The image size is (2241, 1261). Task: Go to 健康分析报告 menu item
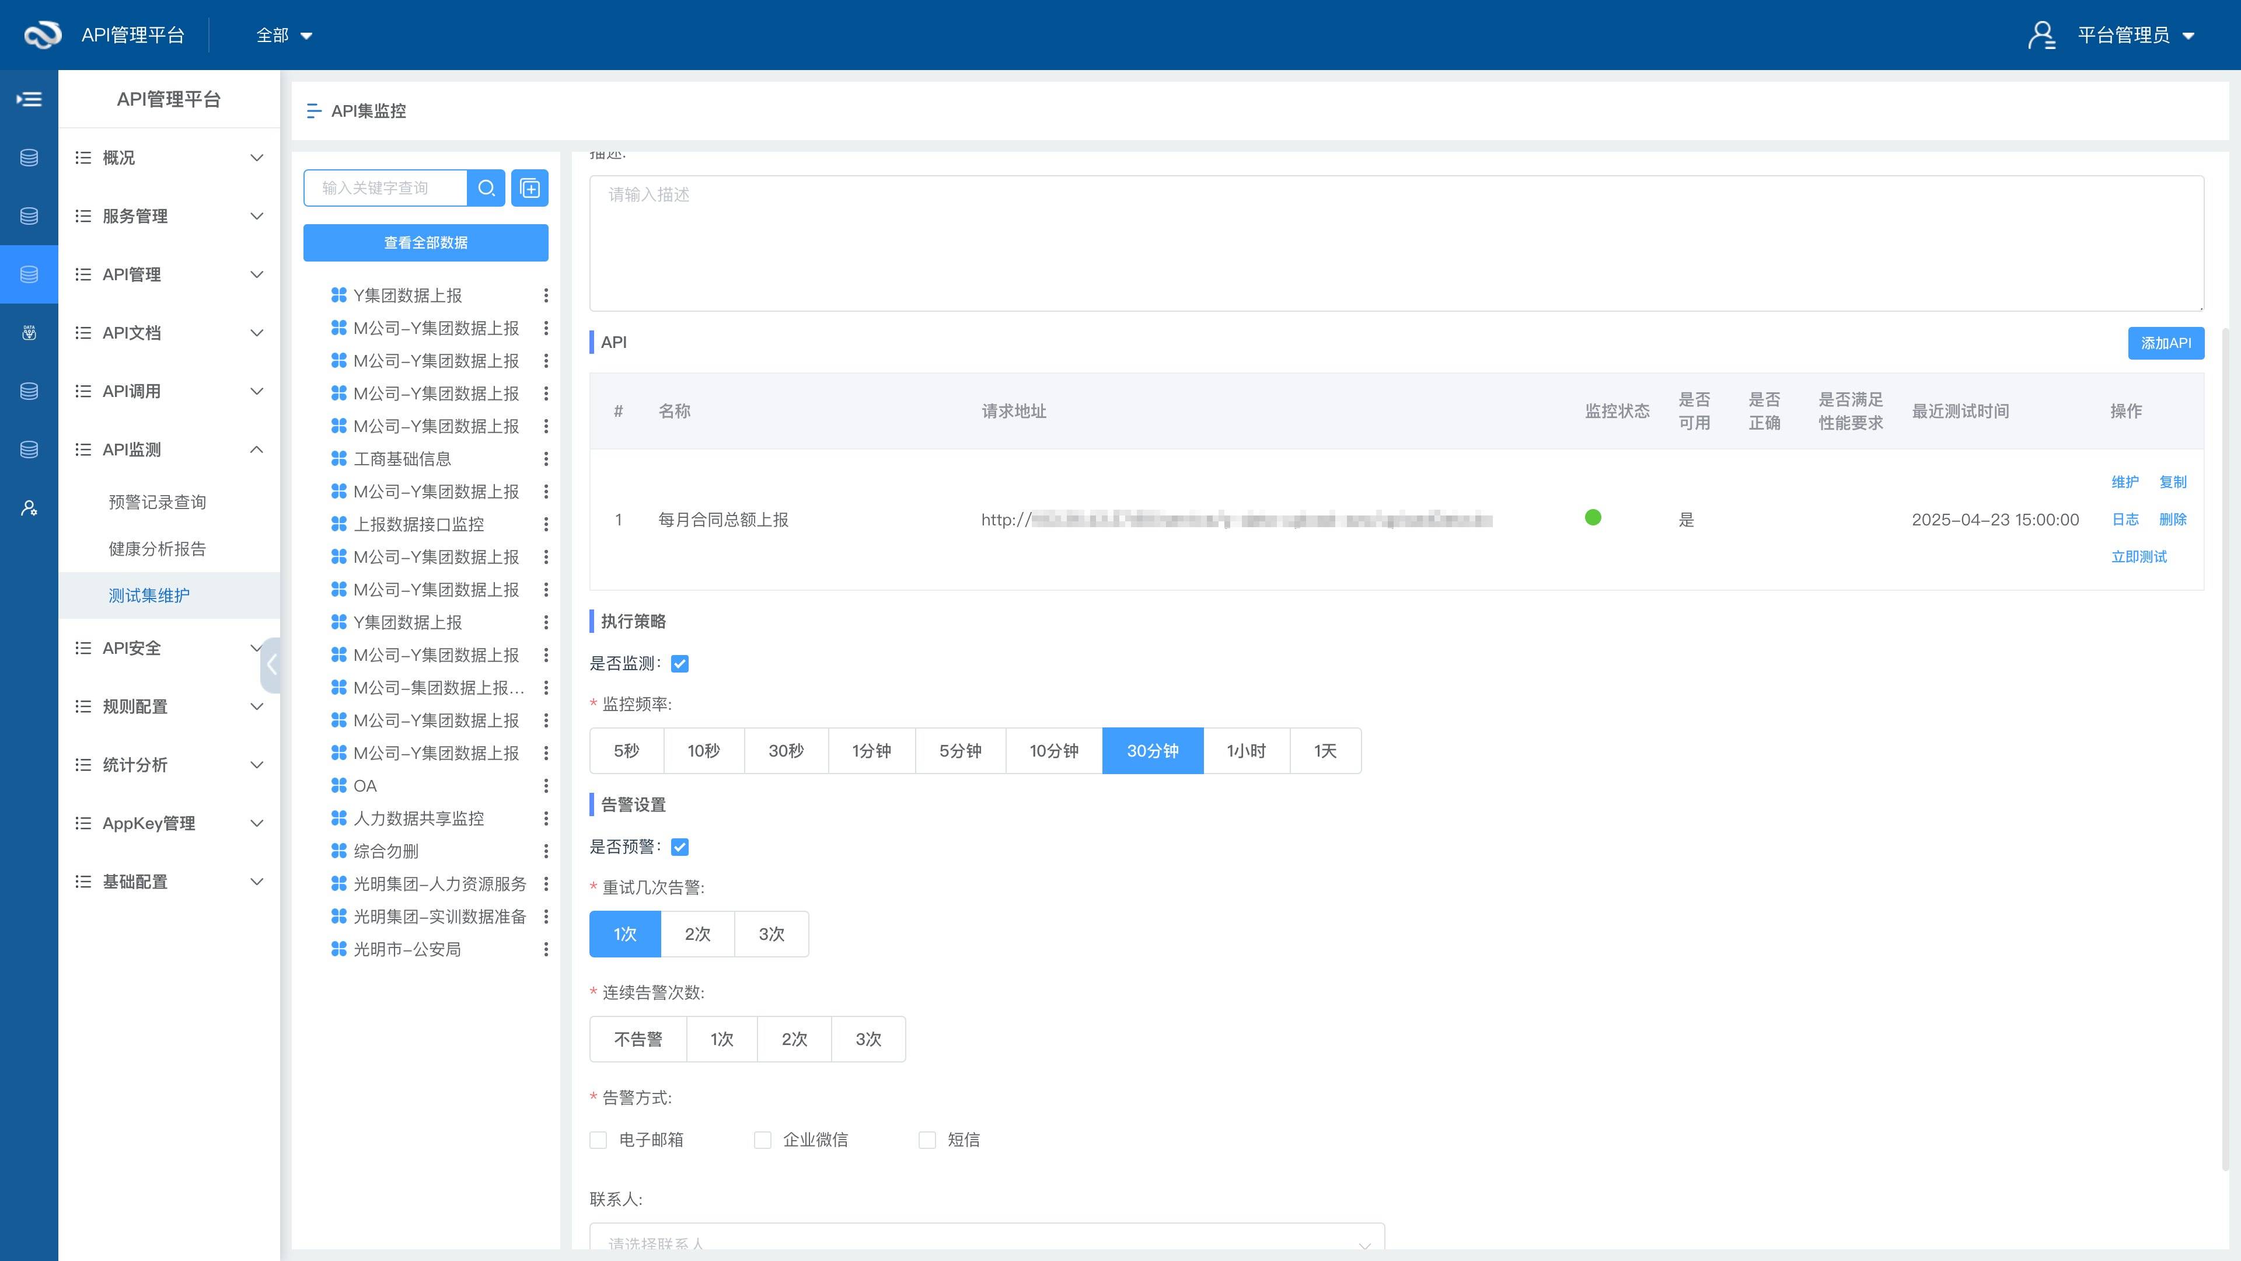coord(158,549)
